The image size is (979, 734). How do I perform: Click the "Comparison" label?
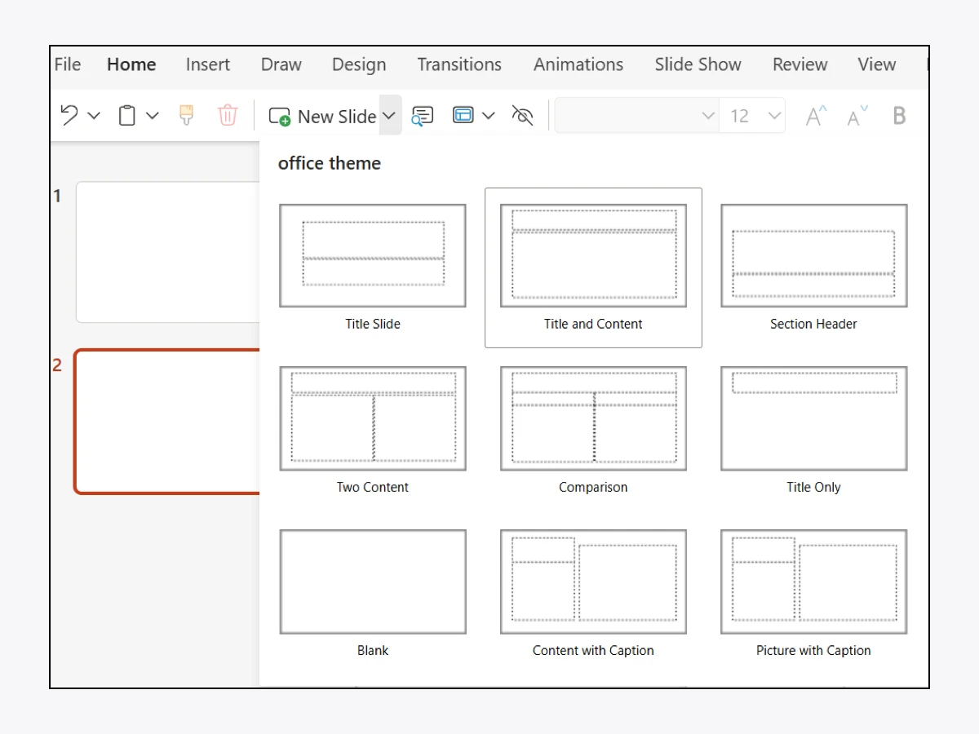(x=593, y=487)
